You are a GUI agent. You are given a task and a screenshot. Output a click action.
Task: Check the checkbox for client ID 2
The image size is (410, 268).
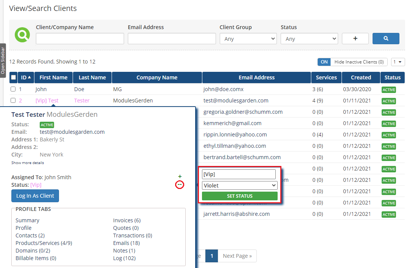[x=13, y=100]
